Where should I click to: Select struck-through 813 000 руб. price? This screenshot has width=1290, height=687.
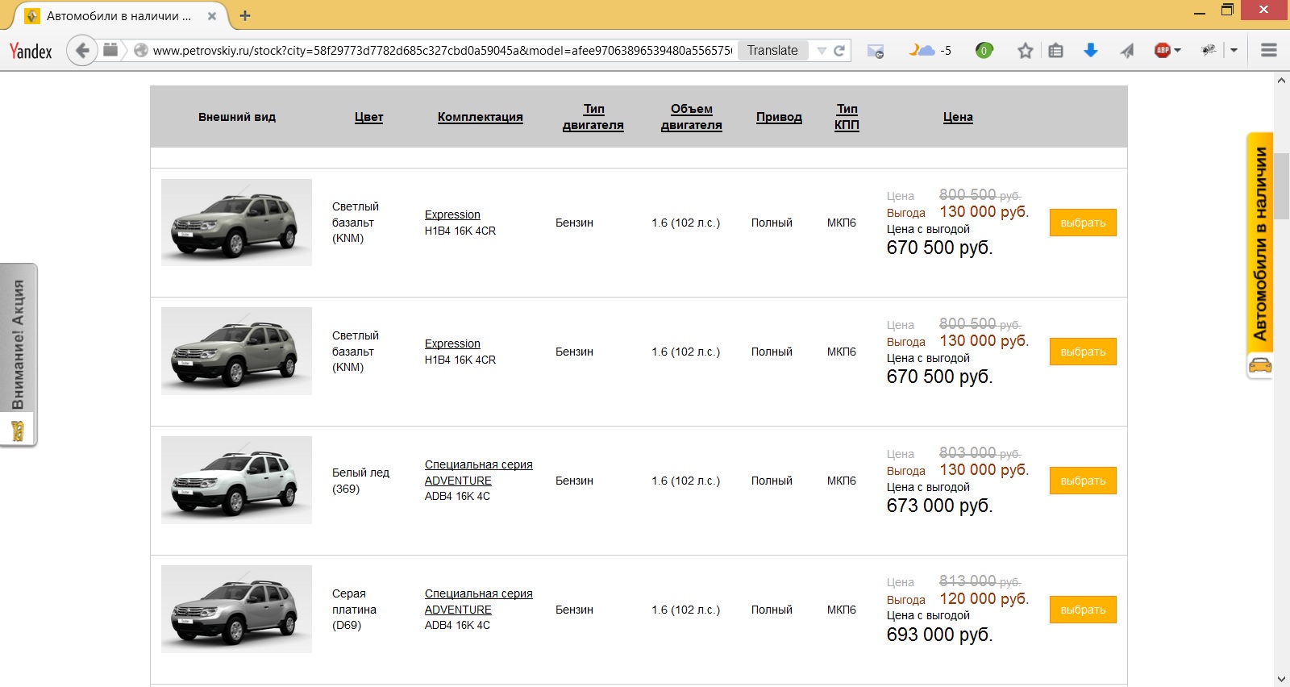[980, 581]
